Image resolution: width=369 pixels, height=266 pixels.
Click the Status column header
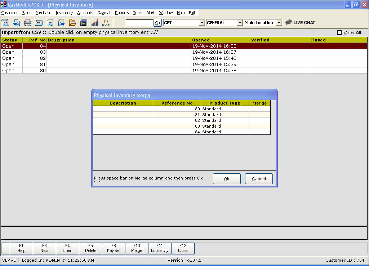12,40
